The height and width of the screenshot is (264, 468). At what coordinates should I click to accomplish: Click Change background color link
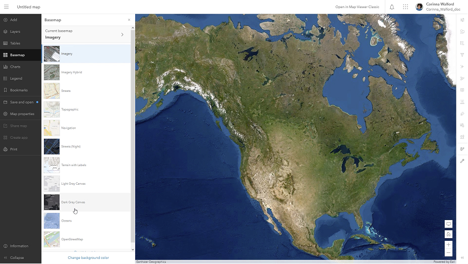pyautogui.click(x=88, y=257)
